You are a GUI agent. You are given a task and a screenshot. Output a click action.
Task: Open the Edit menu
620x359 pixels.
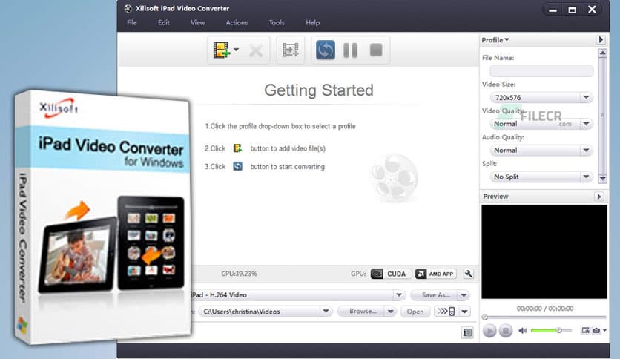point(164,22)
